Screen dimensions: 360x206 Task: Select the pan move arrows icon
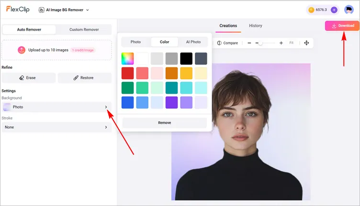click(306, 43)
